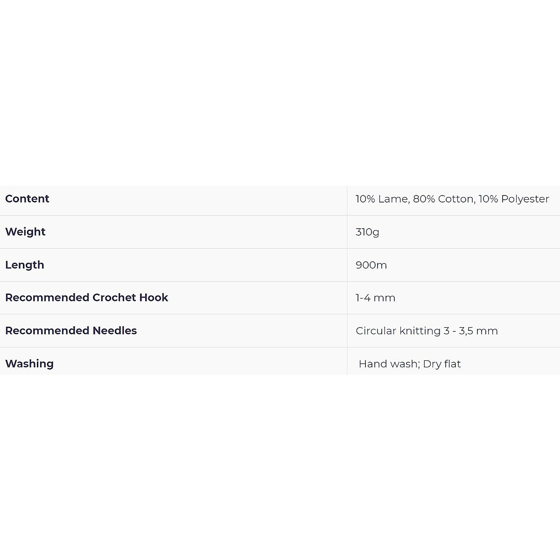Click the Washing row label

(29, 364)
